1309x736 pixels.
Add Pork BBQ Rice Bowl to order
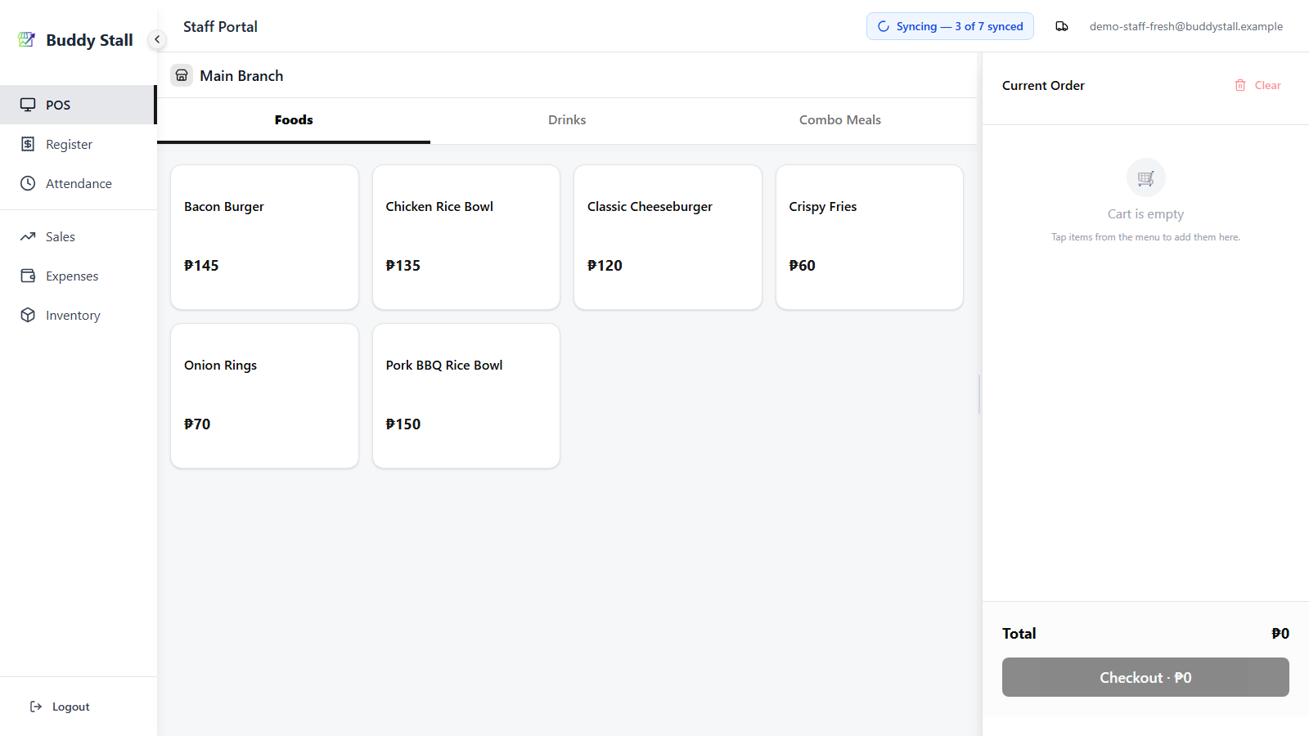point(466,396)
